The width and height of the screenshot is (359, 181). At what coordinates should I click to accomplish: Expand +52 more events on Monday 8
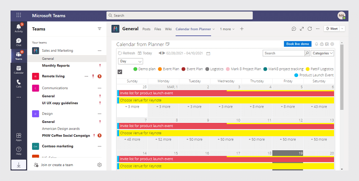click(163, 139)
